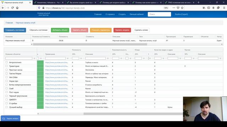This screenshot has height=127, width=227.
Task: Close the 'Научные каналы ютуб' tab
Action: (x=30, y=2)
